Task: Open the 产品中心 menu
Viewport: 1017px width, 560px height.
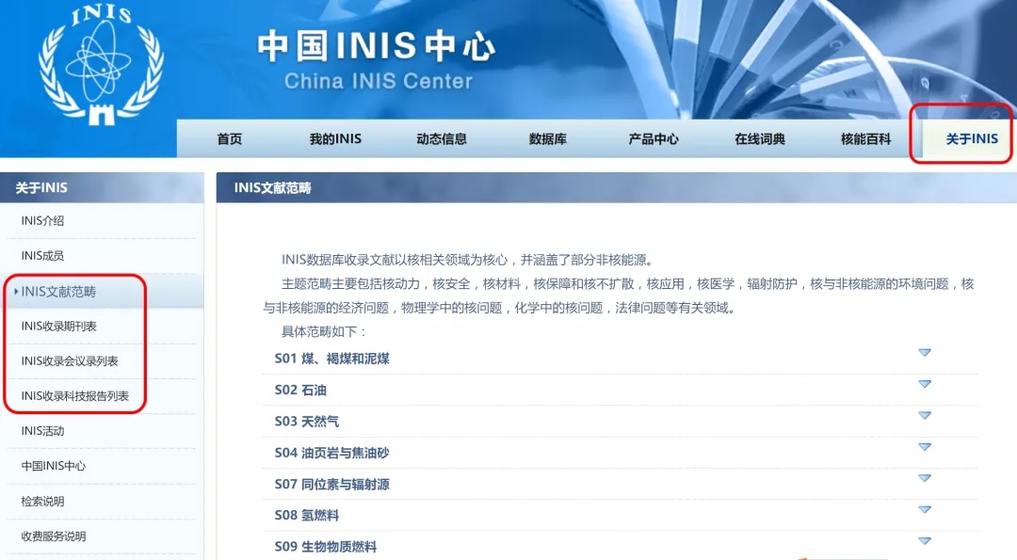Action: [x=654, y=138]
